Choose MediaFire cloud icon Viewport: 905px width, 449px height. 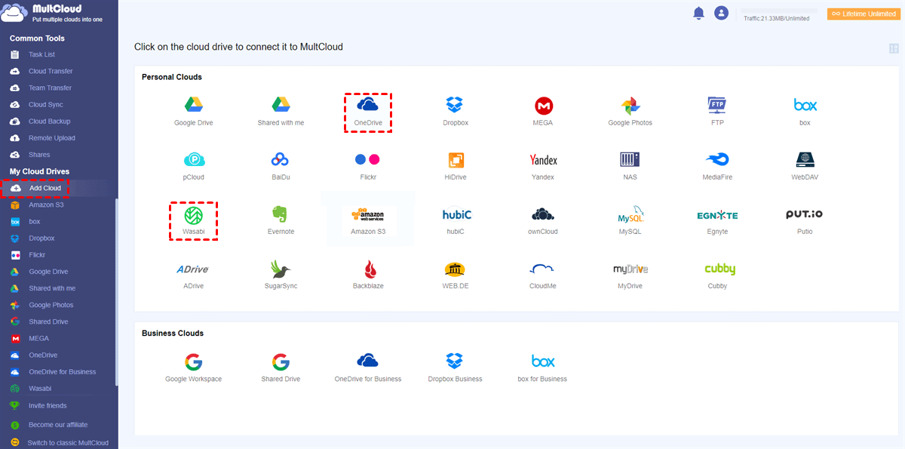[x=717, y=165]
